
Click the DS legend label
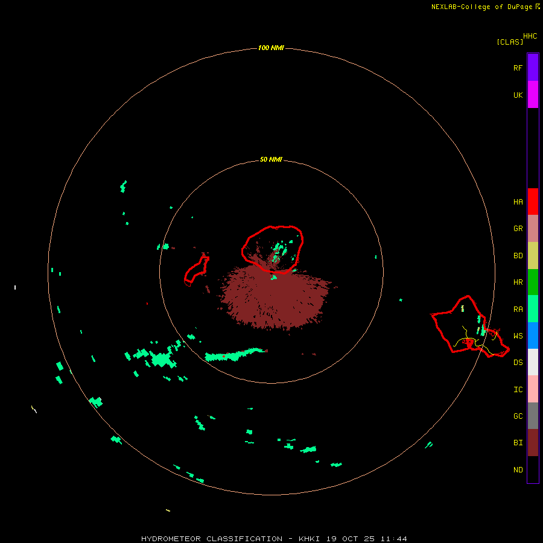(x=518, y=362)
